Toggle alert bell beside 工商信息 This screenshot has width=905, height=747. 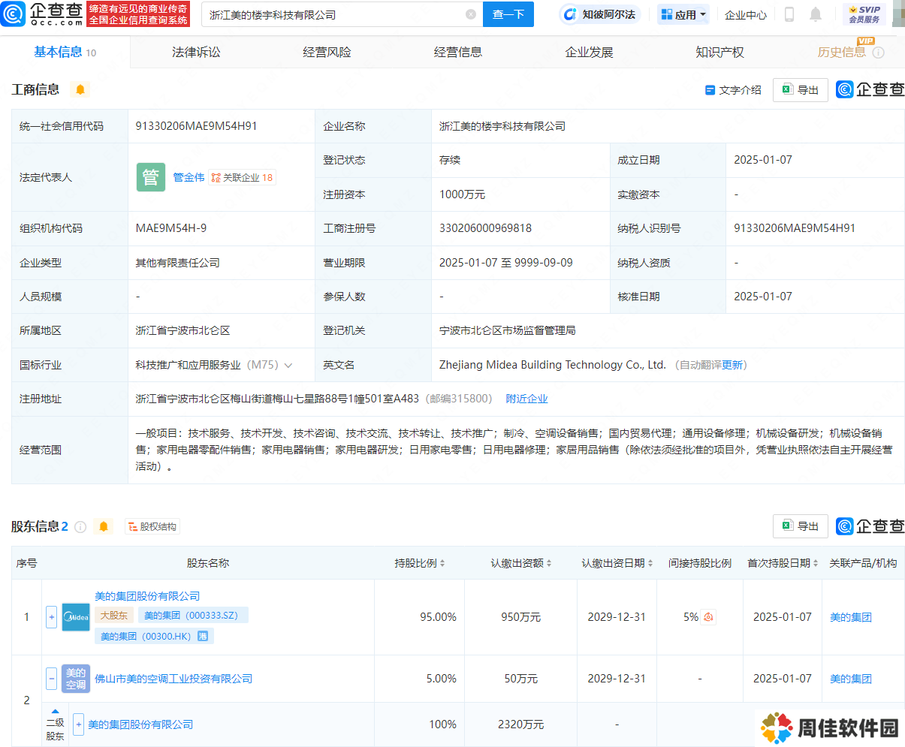(x=80, y=89)
